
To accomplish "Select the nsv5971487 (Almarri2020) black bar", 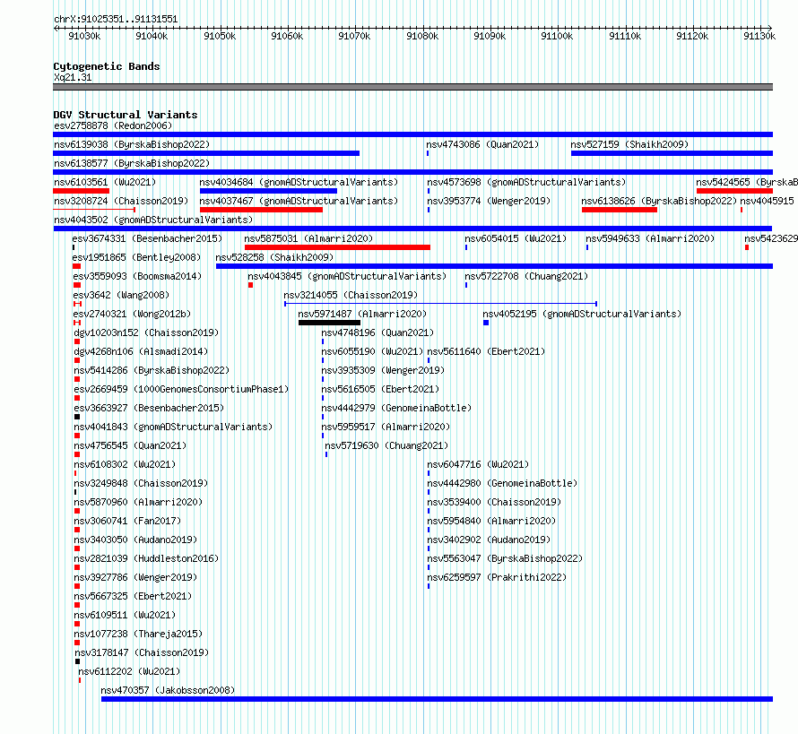I will [x=329, y=323].
